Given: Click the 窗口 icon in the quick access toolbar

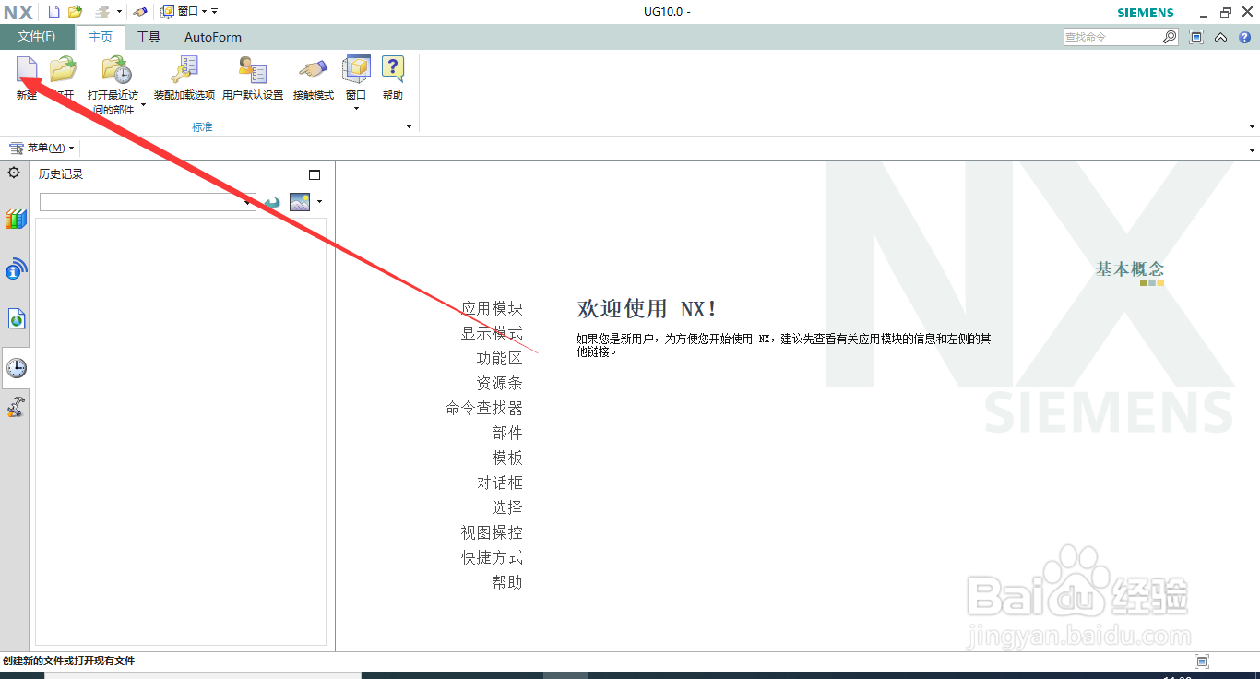Looking at the screenshot, I should coord(168,12).
